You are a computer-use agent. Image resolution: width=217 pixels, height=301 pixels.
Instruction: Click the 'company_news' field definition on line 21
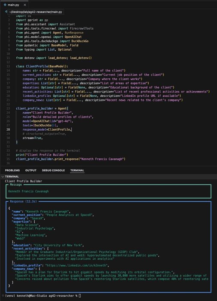click(x=102, y=100)
